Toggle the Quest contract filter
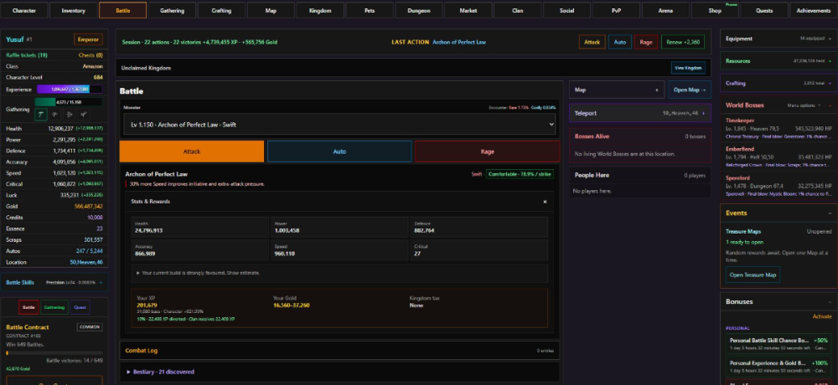This screenshot has height=385, width=838. pos(80,307)
